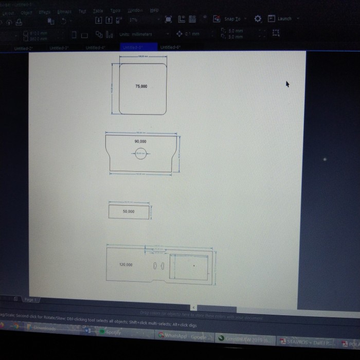Viewport: 360px width, 360px height.
Task: Click the Full-screen preview icon
Action: tap(168, 19)
